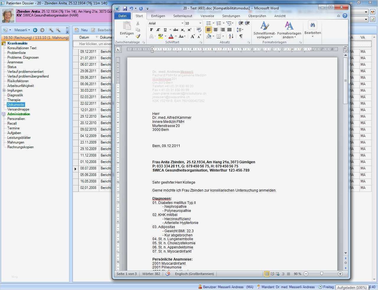
Task: Click the Englisch (Großbritannien) language indicator
Action: pyautogui.click(x=194, y=274)
